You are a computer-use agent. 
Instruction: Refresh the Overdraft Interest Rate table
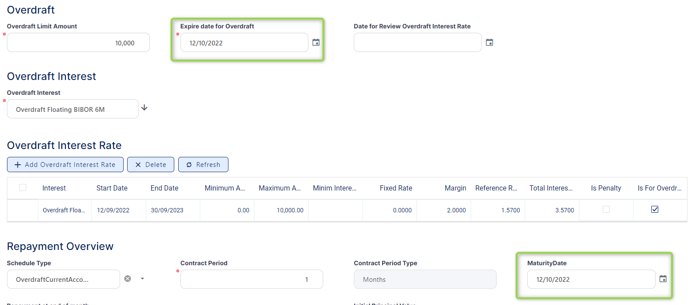[203, 165]
